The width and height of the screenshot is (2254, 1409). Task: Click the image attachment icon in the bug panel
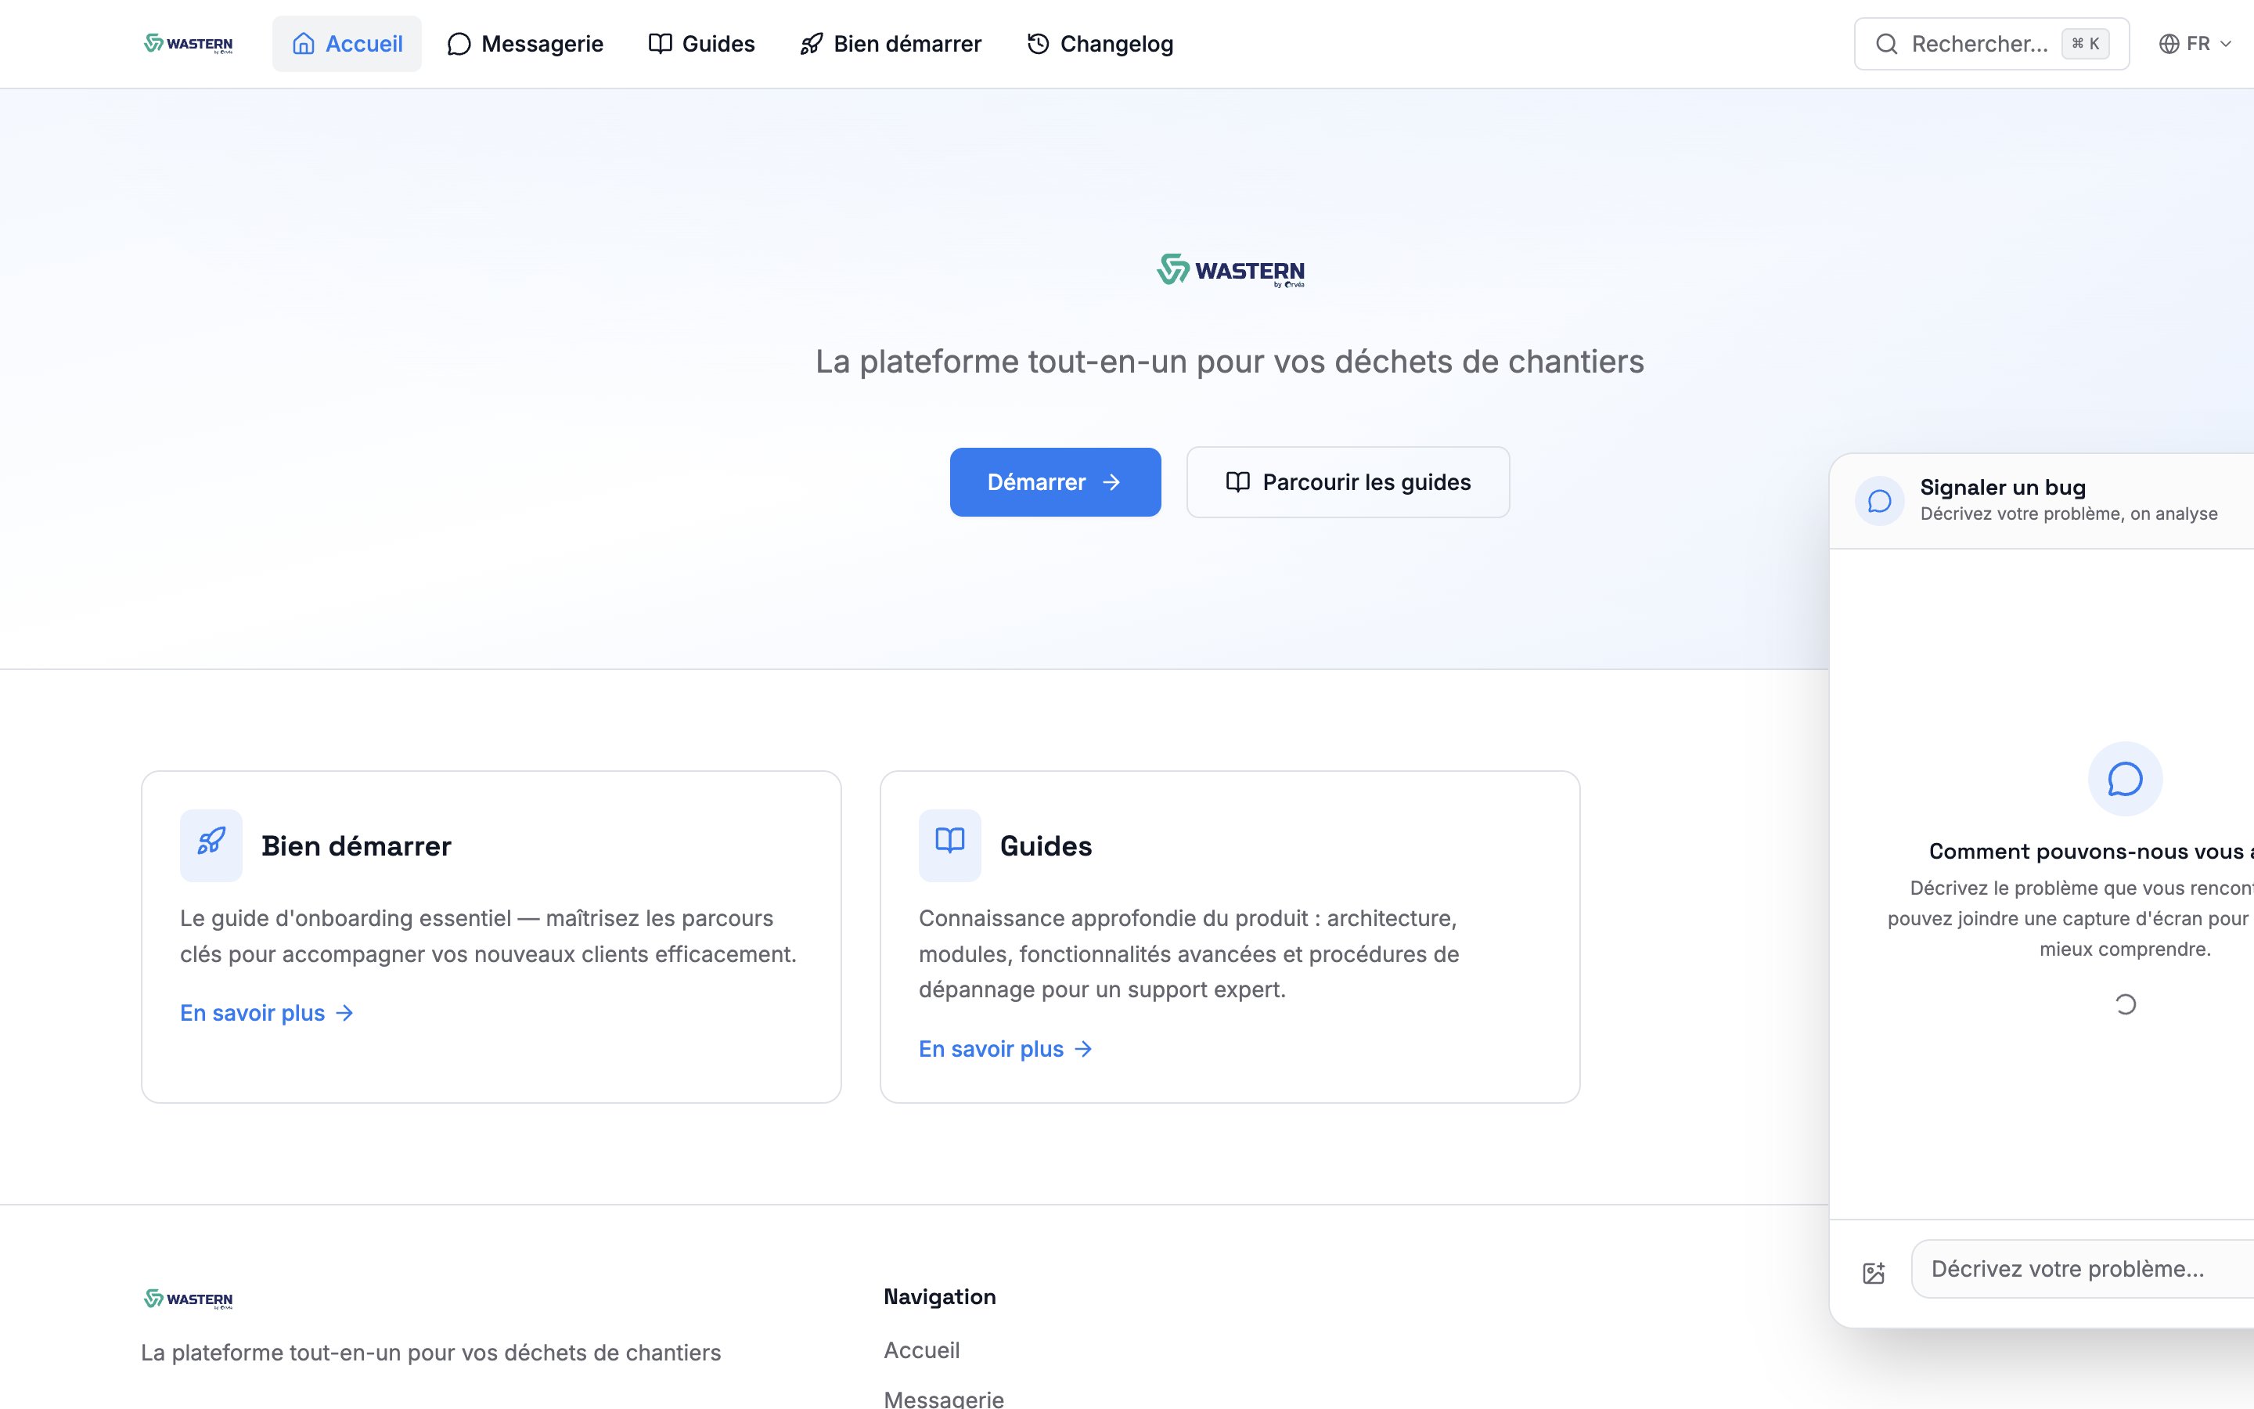[1874, 1271]
